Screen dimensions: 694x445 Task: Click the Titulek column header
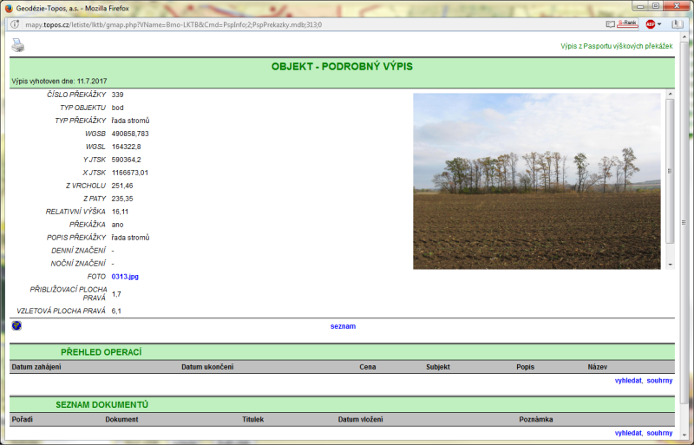[x=253, y=419]
